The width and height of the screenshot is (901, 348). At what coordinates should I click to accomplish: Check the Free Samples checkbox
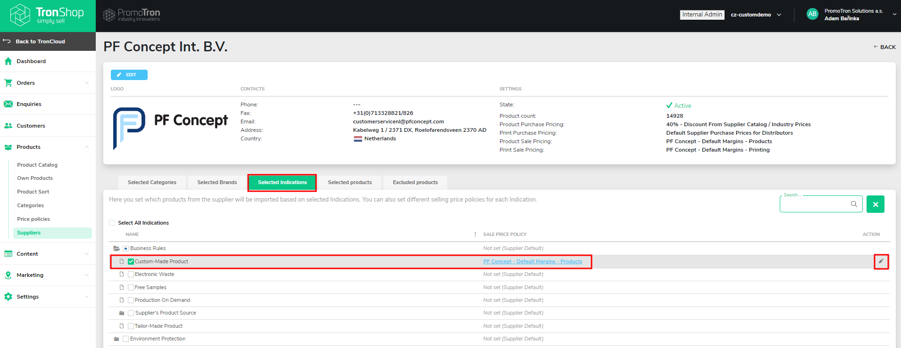[131, 287]
